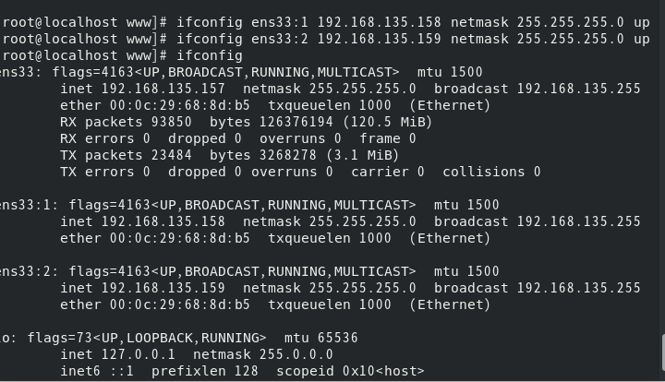The image size is (665, 382).
Task: Click the 'carrier 0' text on TX errors line
Action: (x=388, y=172)
